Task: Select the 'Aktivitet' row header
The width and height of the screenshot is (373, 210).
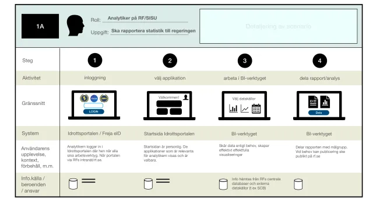Action: pyautogui.click(x=31, y=78)
